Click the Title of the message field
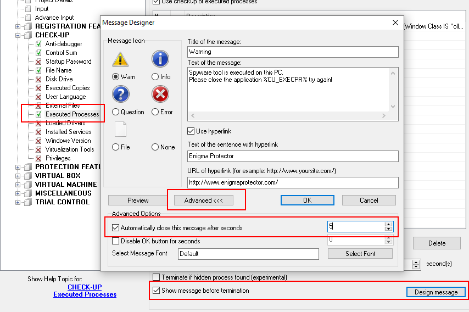Screen dimensions: 469x312 pos(293,52)
